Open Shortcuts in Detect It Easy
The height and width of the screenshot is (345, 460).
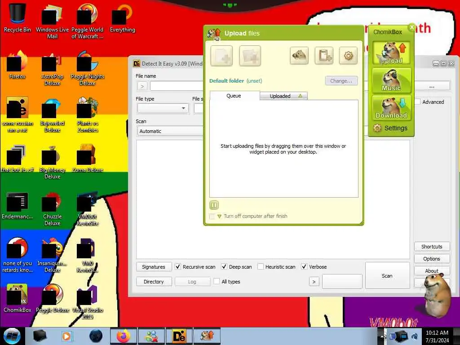432,247
